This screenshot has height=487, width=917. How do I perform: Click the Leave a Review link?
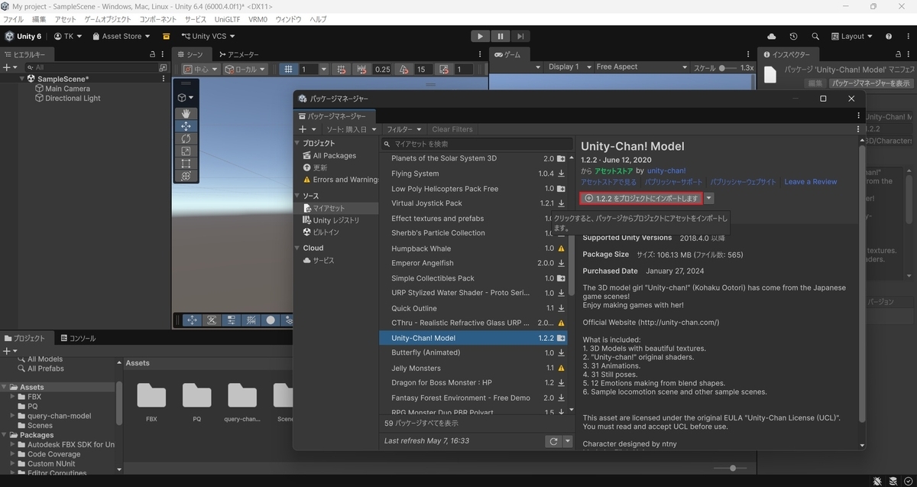coord(811,182)
